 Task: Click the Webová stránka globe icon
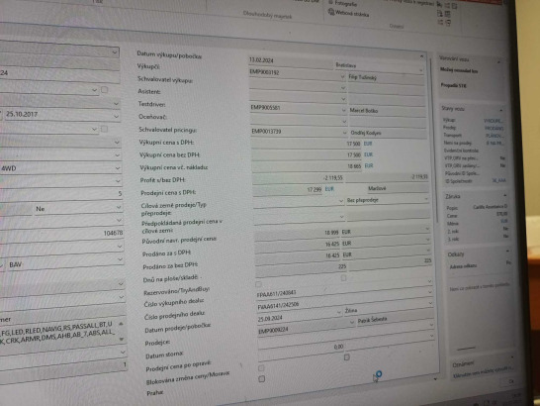(331, 12)
